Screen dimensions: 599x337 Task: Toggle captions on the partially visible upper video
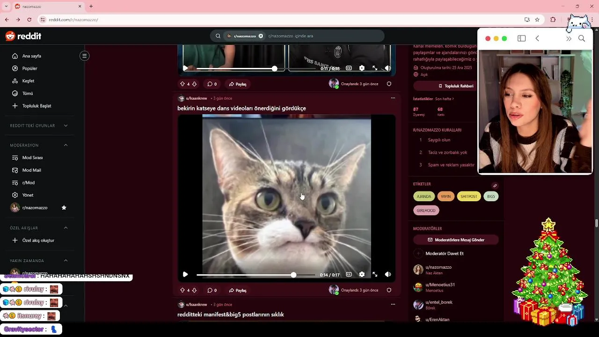coord(349,68)
